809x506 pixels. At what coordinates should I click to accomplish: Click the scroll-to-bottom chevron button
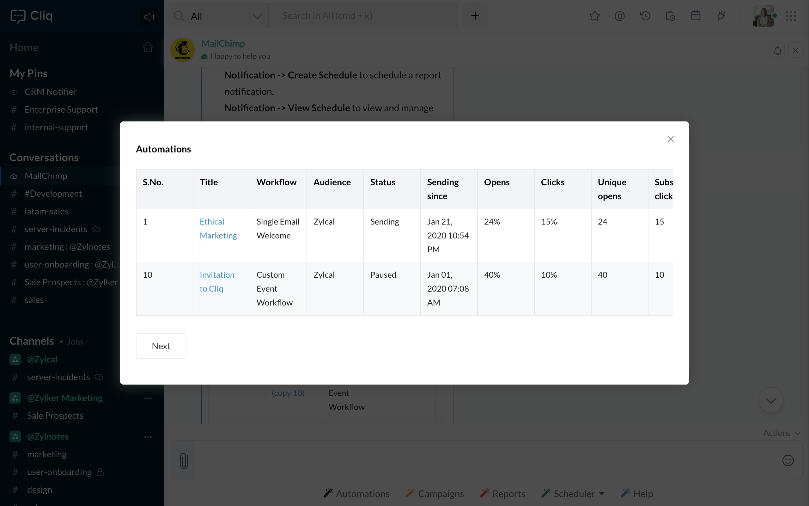[771, 400]
